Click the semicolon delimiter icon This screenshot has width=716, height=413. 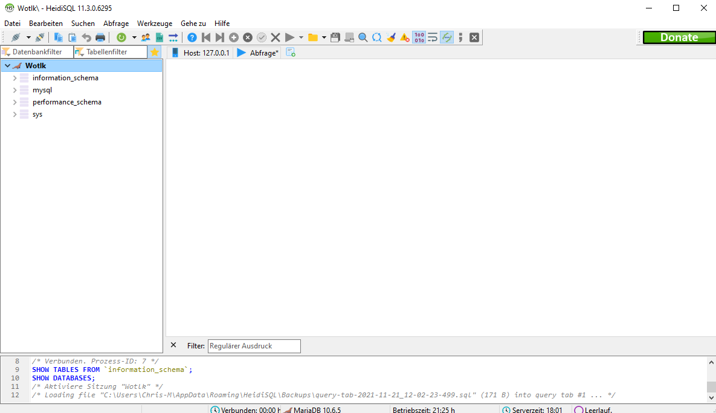(461, 37)
